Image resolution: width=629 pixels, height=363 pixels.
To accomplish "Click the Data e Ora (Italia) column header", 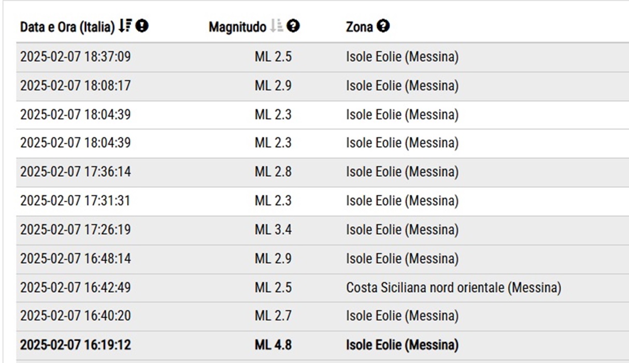I will (67, 27).
